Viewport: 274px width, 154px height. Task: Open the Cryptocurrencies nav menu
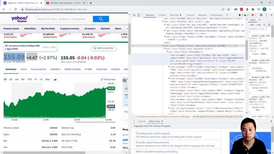(x=69, y=29)
